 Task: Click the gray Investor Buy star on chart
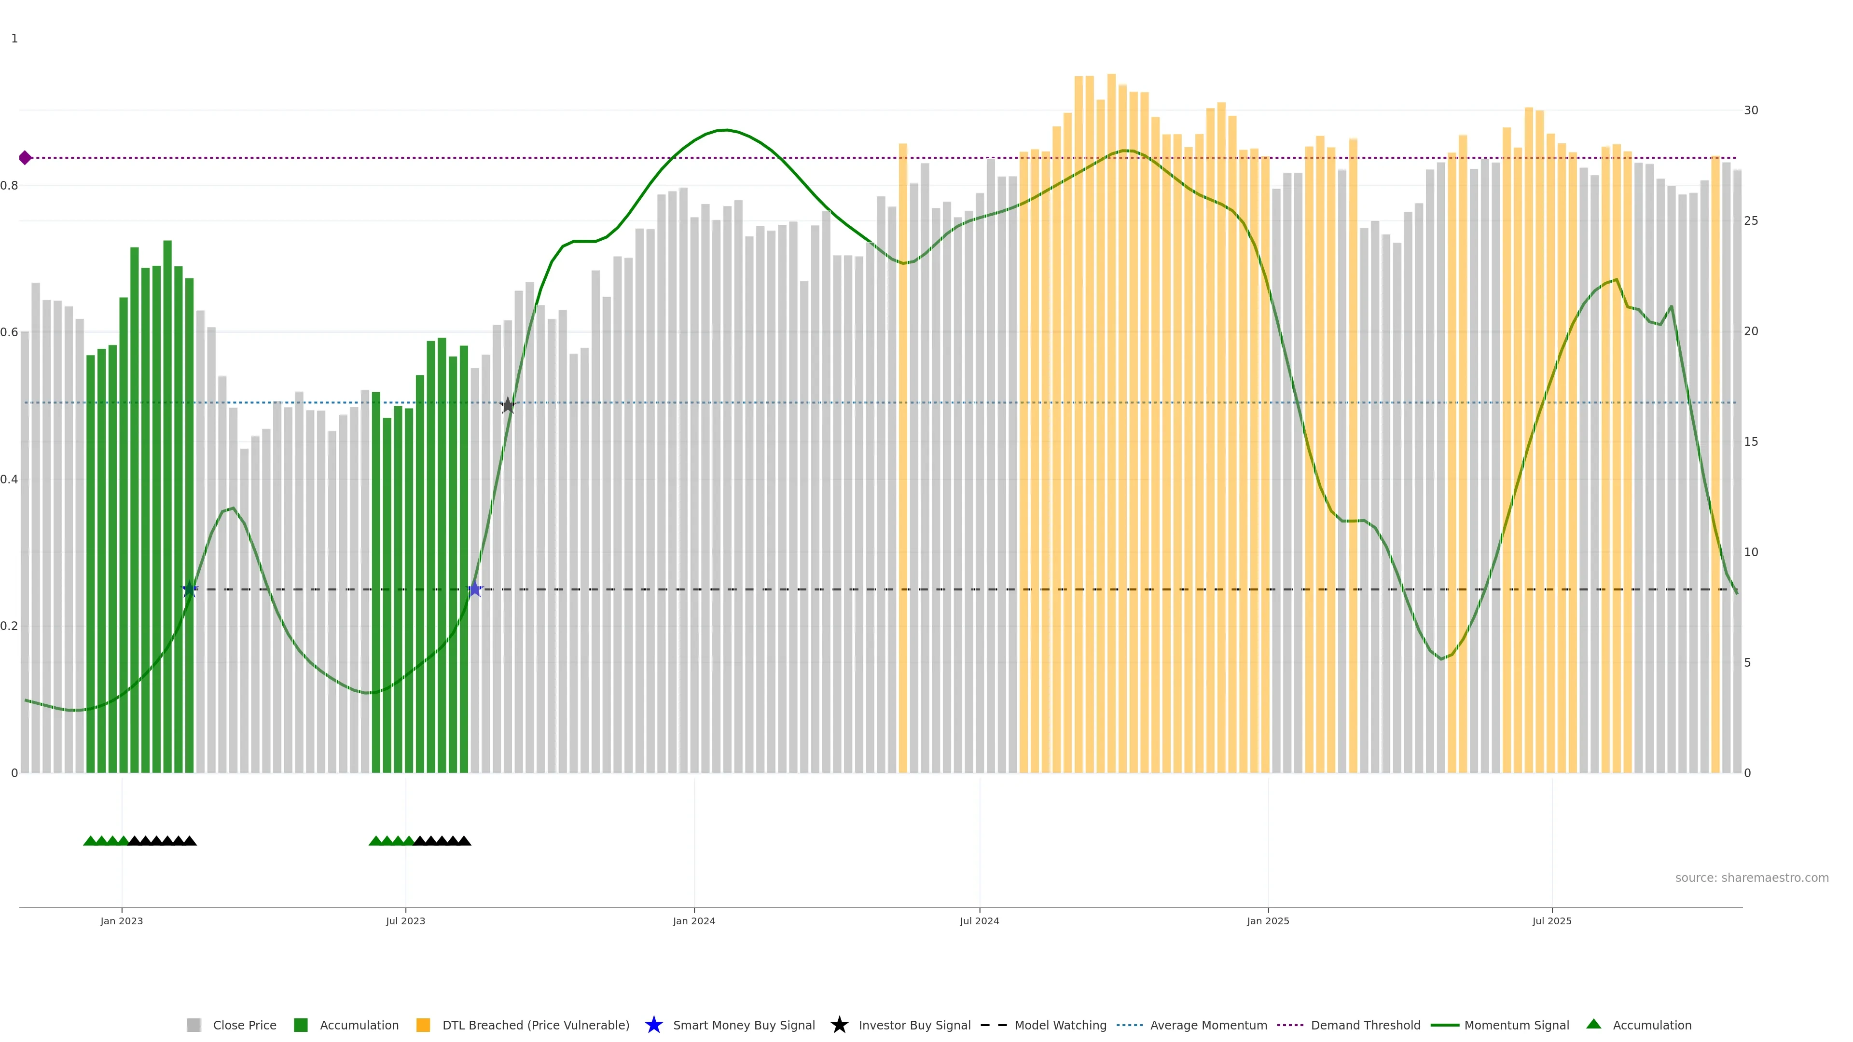coord(508,406)
